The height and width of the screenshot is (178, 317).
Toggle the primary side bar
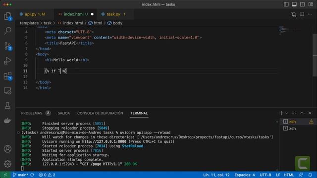click(x=286, y=4)
